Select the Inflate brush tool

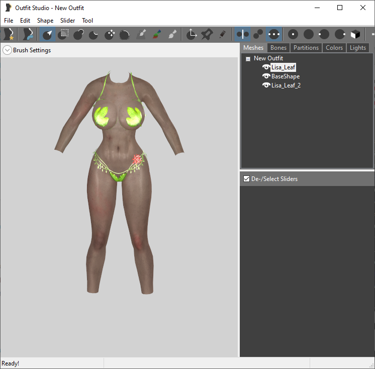(78, 34)
